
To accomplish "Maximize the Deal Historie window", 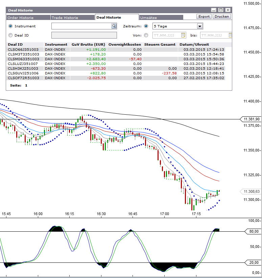I will (221, 10).
